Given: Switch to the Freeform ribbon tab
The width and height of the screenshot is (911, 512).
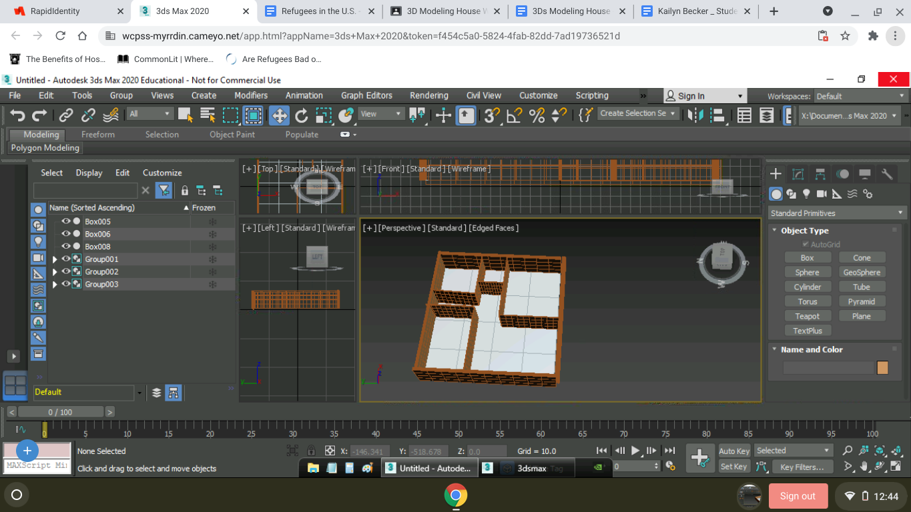Looking at the screenshot, I should (x=97, y=134).
